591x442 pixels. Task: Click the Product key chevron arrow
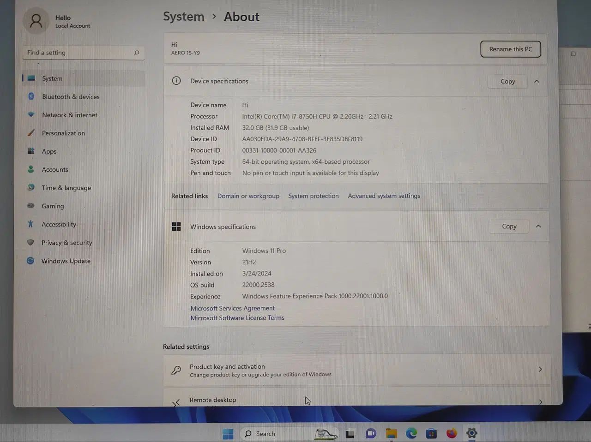[540, 369]
